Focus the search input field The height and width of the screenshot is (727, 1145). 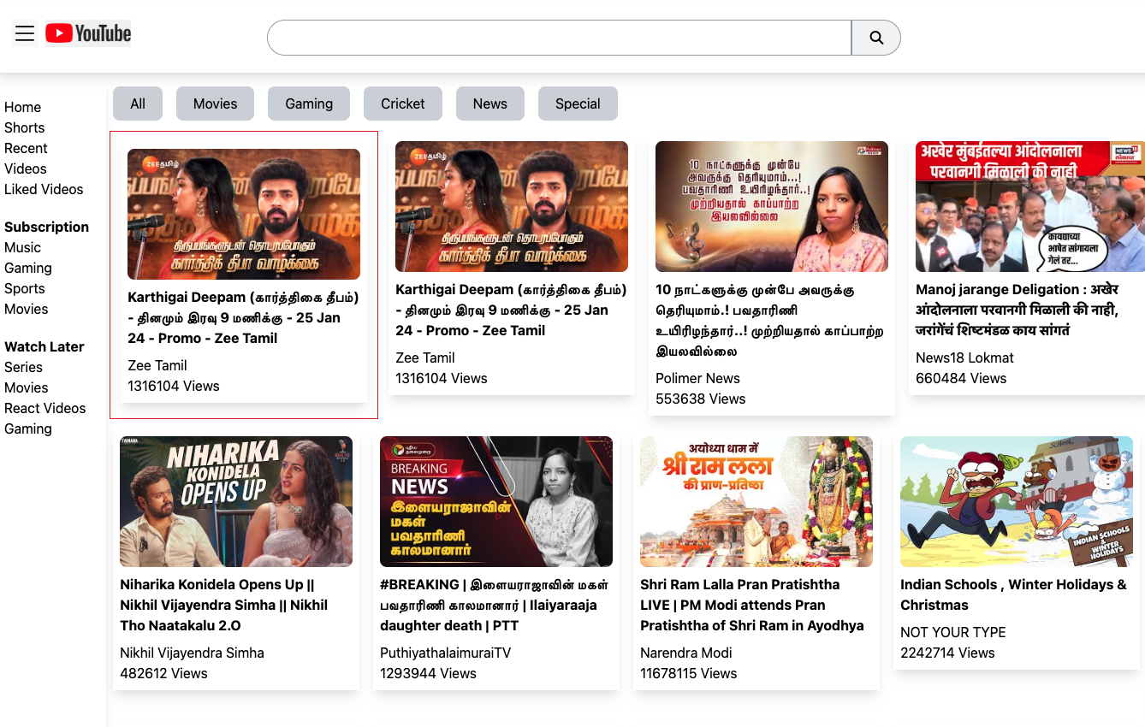pos(560,38)
